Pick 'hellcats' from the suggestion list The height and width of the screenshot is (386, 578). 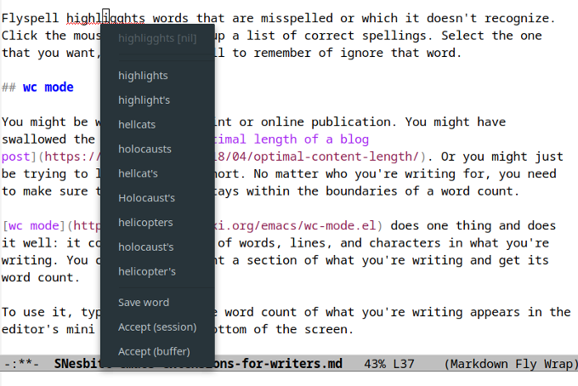click(x=137, y=125)
